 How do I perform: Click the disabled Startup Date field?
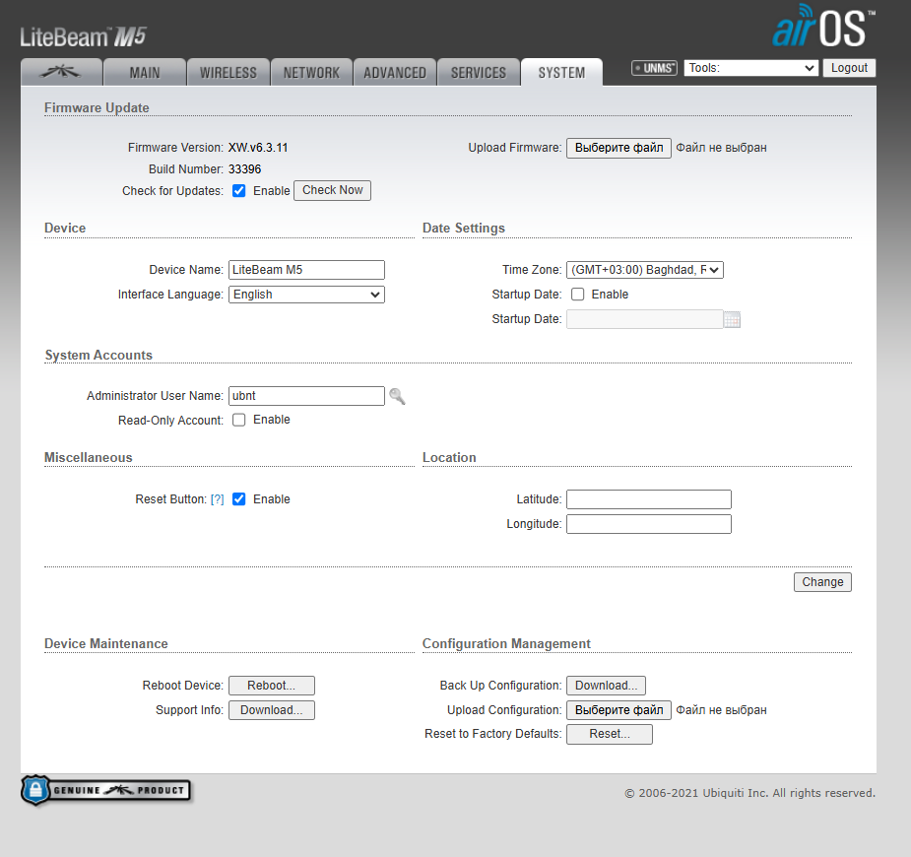[645, 319]
